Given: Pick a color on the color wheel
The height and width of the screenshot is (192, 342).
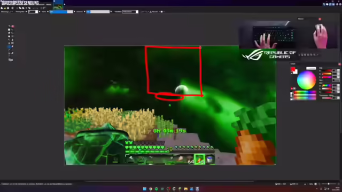Looking at the screenshot, I should [306, 80].
